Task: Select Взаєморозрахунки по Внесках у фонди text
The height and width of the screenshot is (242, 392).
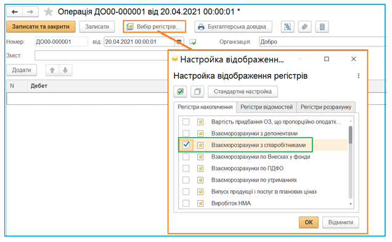Action: pos(261,157)
